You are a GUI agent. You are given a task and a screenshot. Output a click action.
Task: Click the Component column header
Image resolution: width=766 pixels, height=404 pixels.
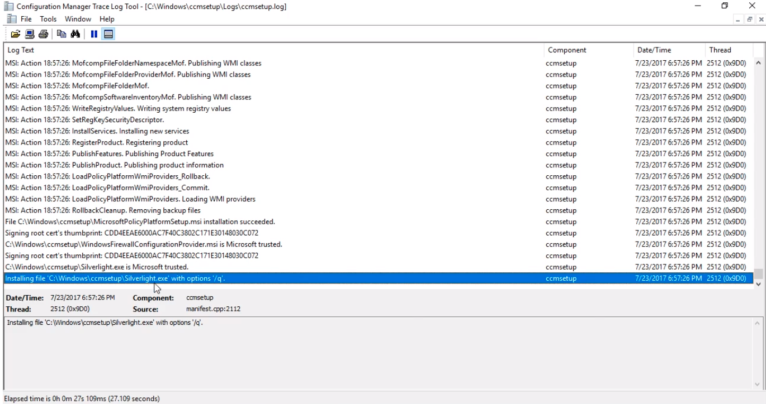[589, 50]
